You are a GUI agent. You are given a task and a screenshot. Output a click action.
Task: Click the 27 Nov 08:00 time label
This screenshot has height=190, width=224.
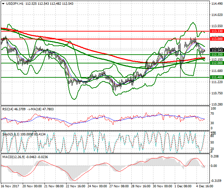click(x=119, y=186)
